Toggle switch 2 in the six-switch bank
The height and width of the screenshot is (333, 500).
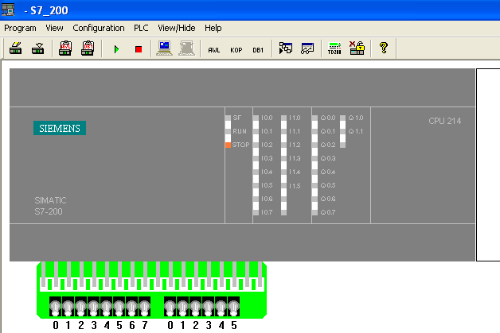(x=196, y=307)
